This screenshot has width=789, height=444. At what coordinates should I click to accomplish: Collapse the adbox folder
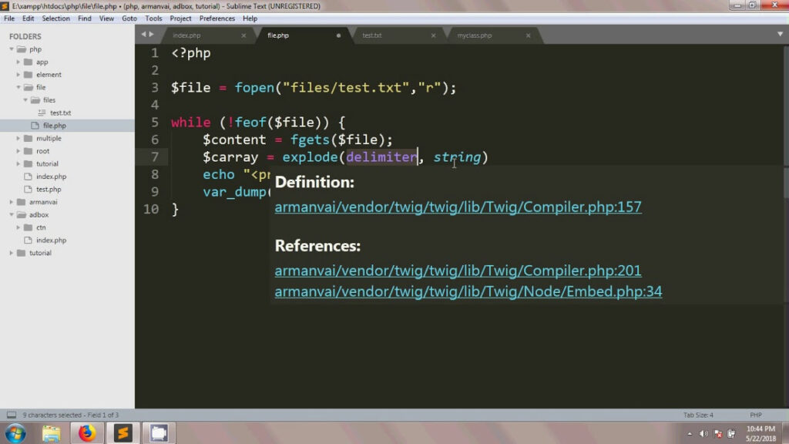(x=12, y=215)
